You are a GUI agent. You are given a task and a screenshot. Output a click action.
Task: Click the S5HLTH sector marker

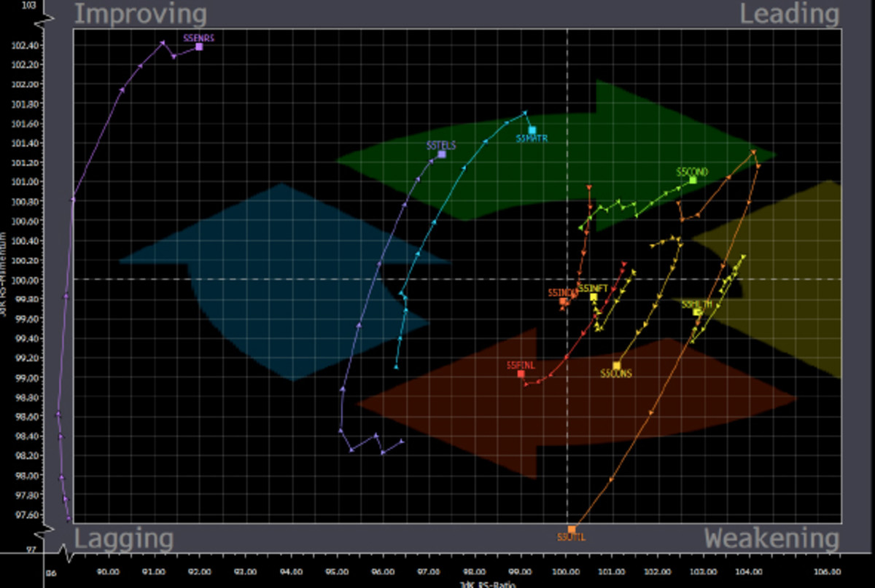click(697, 312)
